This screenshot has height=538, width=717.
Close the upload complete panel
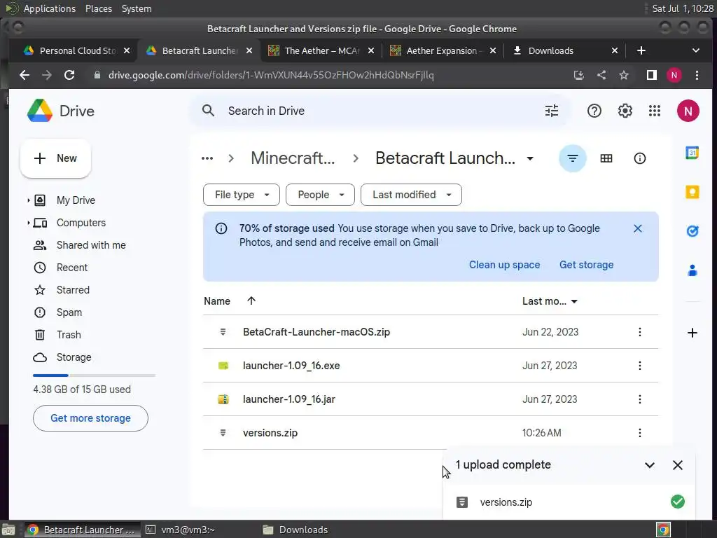click(x=678, y=465)
